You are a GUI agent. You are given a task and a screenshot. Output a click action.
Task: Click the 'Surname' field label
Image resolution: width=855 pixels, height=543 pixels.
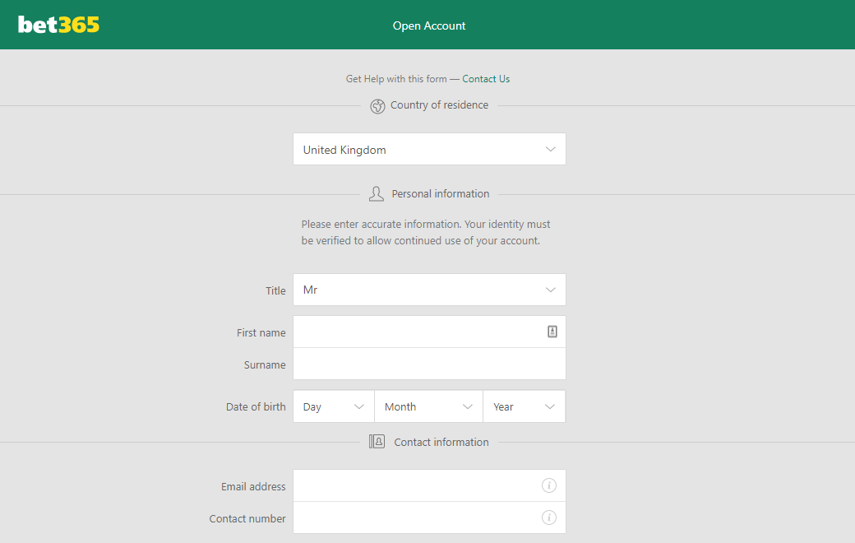tap(265, 364)
